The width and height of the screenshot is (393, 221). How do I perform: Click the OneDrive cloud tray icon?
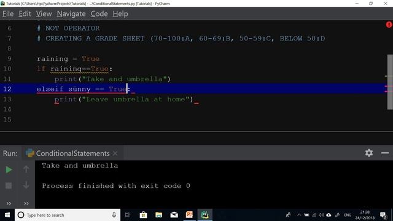(x=329, y=215)
